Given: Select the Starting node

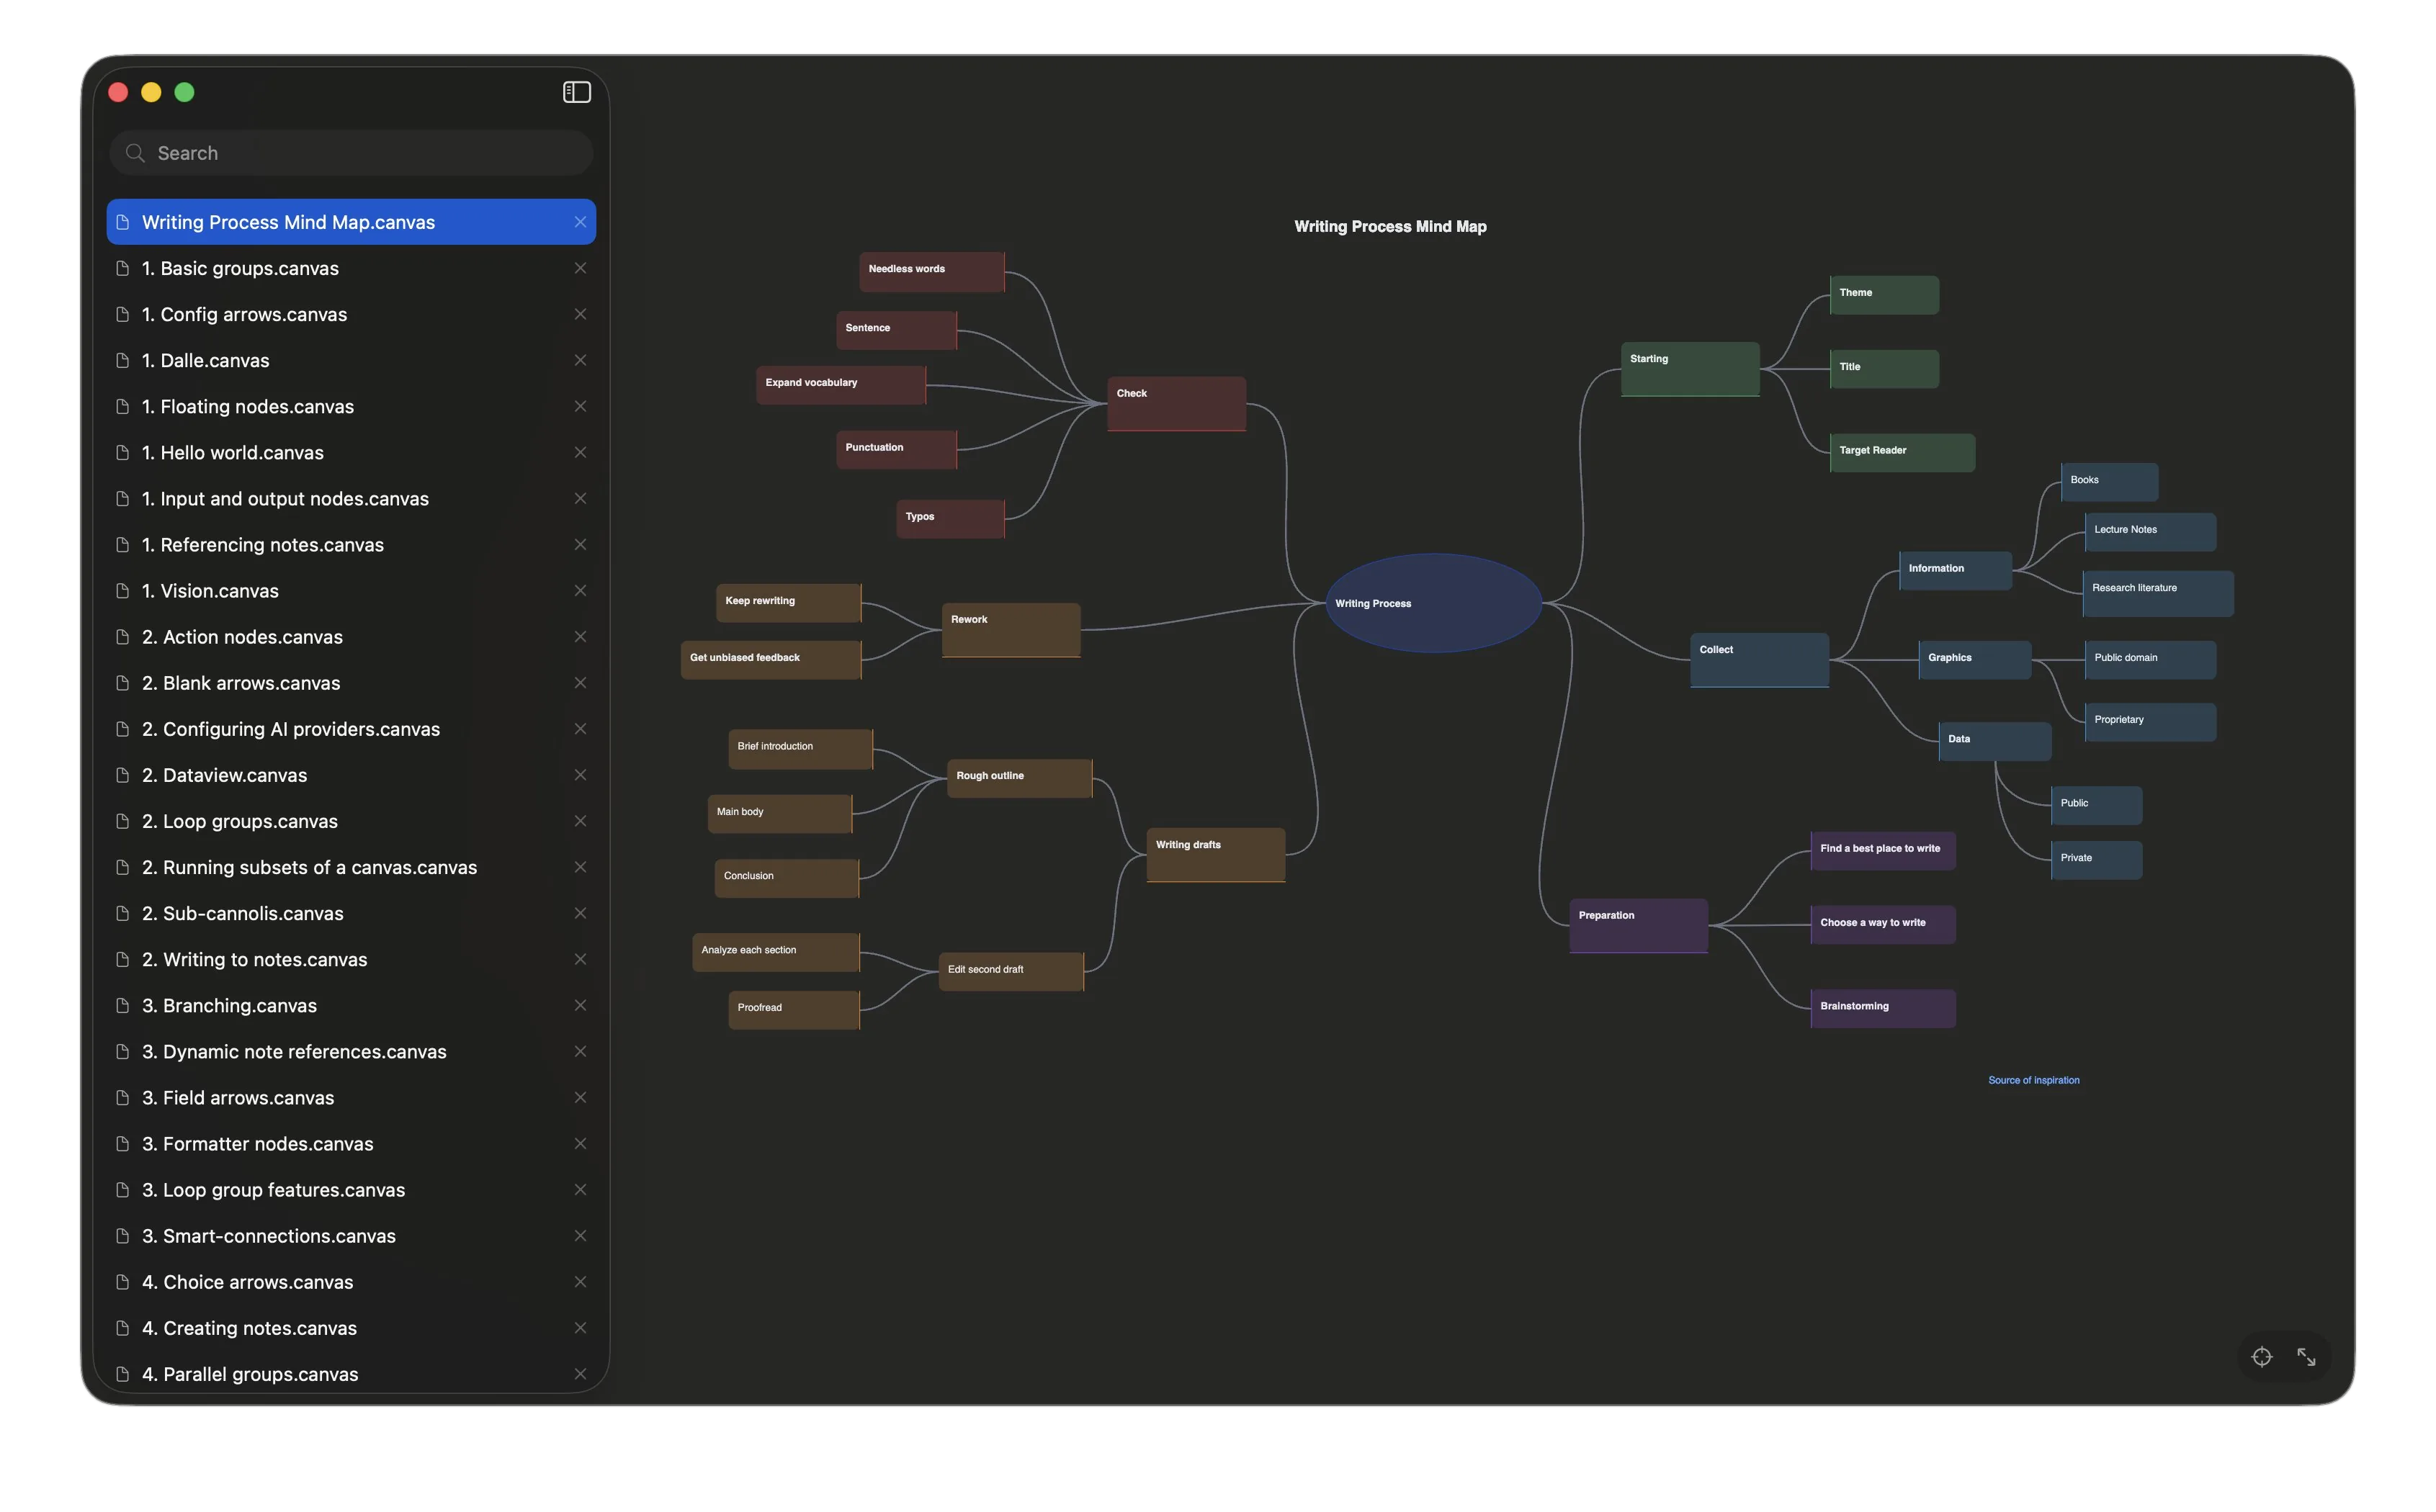Looking at the screenshot, I should [x=1690, y=369].
